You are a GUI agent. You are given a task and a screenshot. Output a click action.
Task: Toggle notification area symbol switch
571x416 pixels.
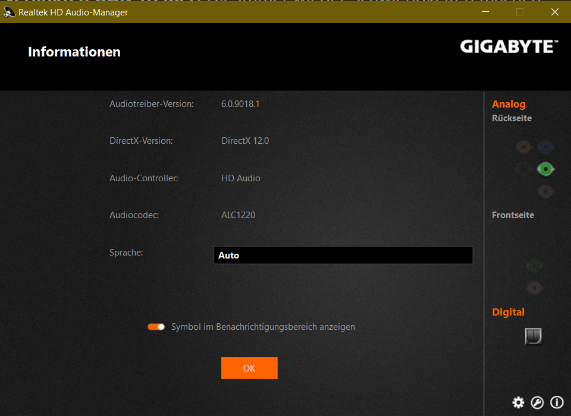click(156, 327)
